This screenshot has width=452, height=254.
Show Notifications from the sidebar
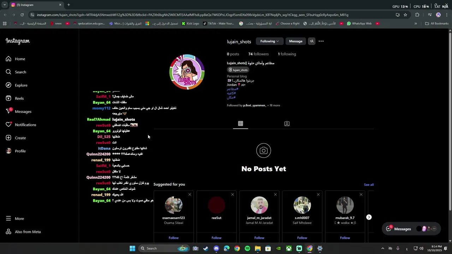(x=21, y=125)
